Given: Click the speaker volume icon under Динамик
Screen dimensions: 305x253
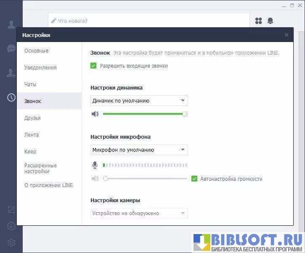Looking at the screenshot, I should (95, 114).
